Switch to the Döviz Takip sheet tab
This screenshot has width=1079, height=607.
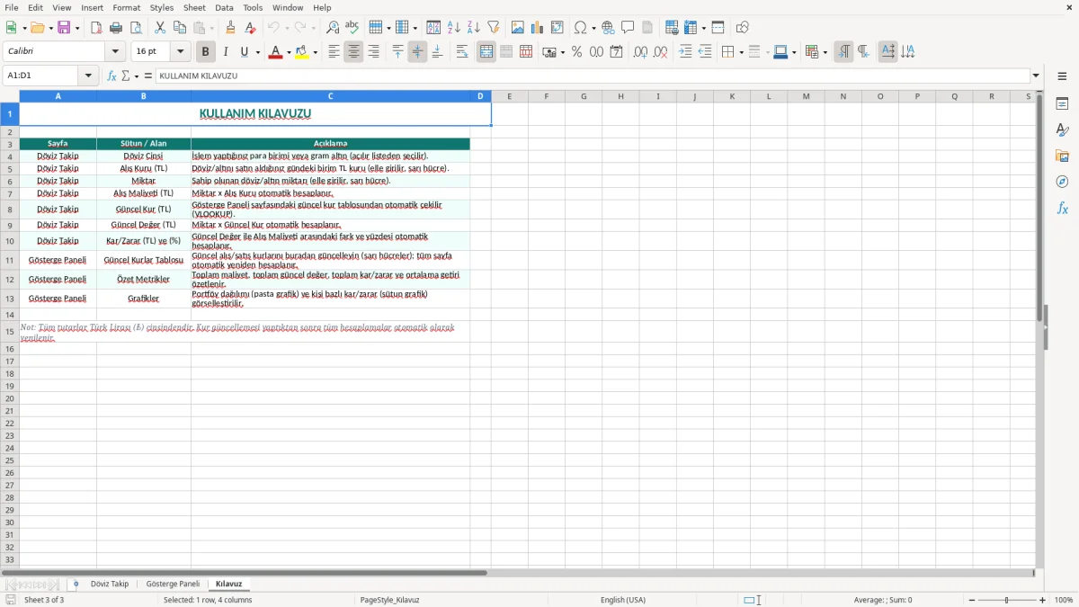(x=110, y=585)
